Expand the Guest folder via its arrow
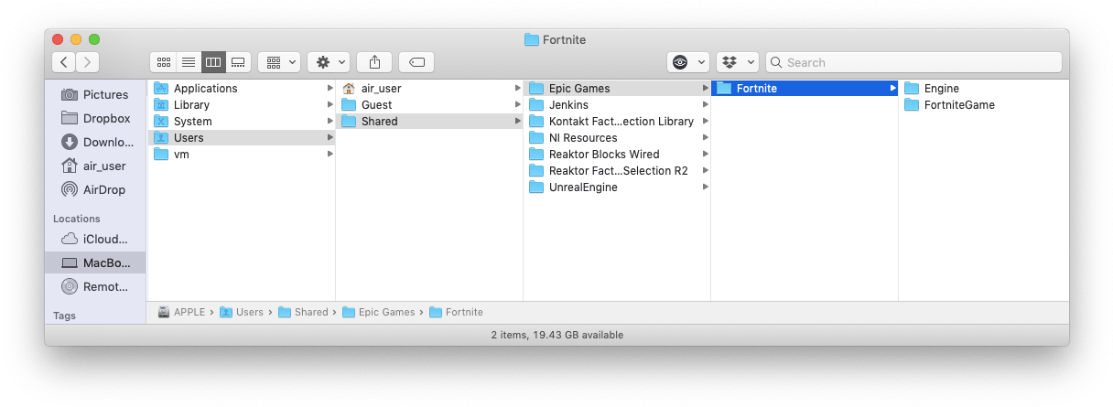This screenshot has width=1113, height=407. [x=517, y=104]
